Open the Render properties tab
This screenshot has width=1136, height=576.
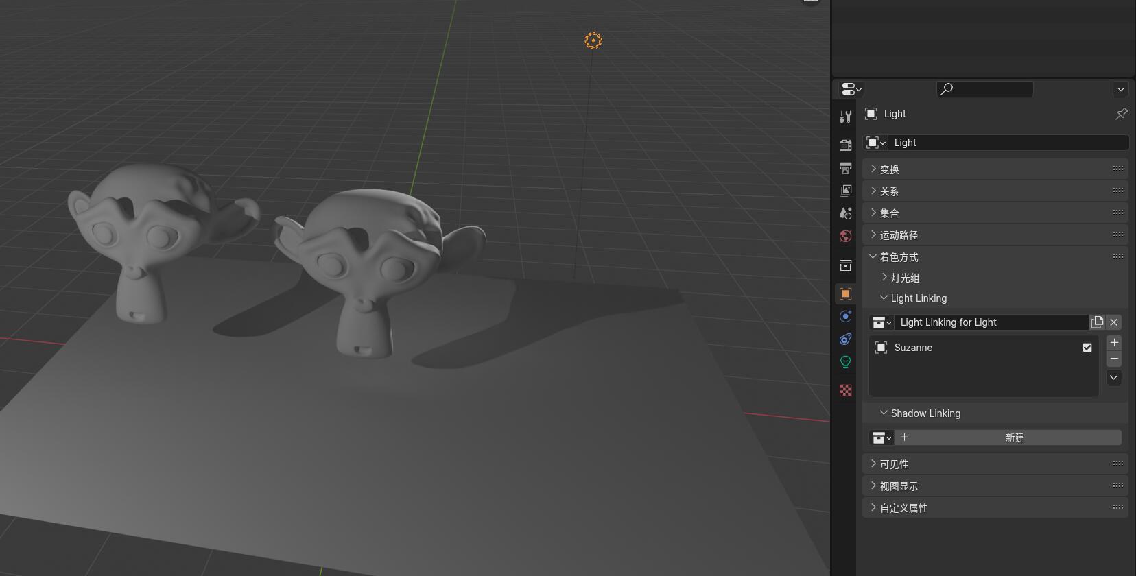point(845,145)
